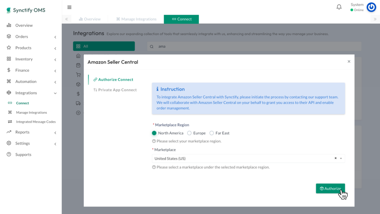The width and height of the screenshot is (380, 214).
Task: Click the United States (US) marketplace field
Action: [x=248, y=158]
